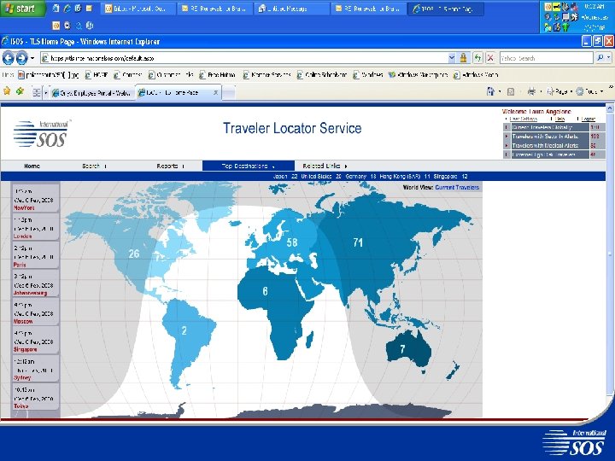Open the Search menu
The image size is (615, 461).
click(x=94, y=166)
